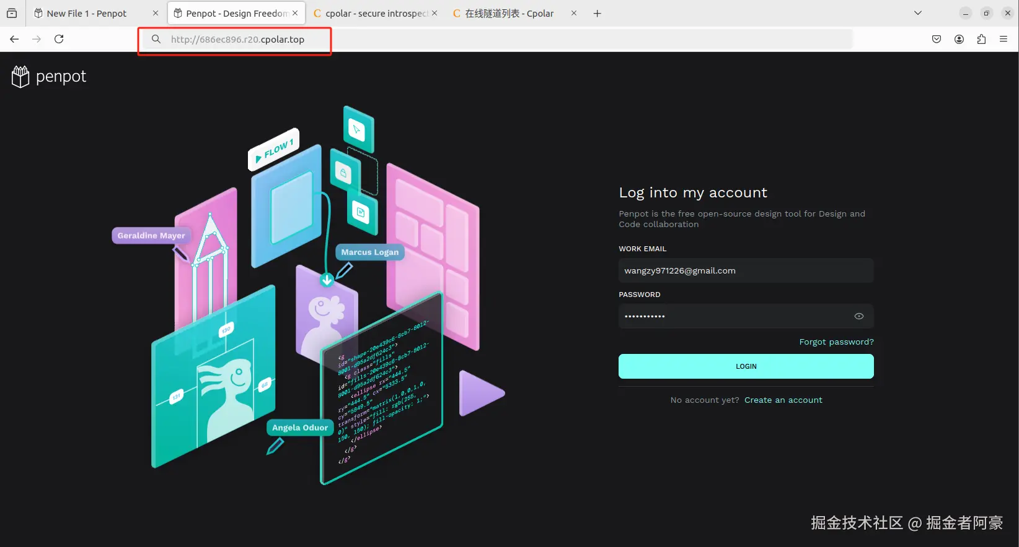Select the Penpot - Design Freedom tab
1019x547 pixels.
click(236, 13)
